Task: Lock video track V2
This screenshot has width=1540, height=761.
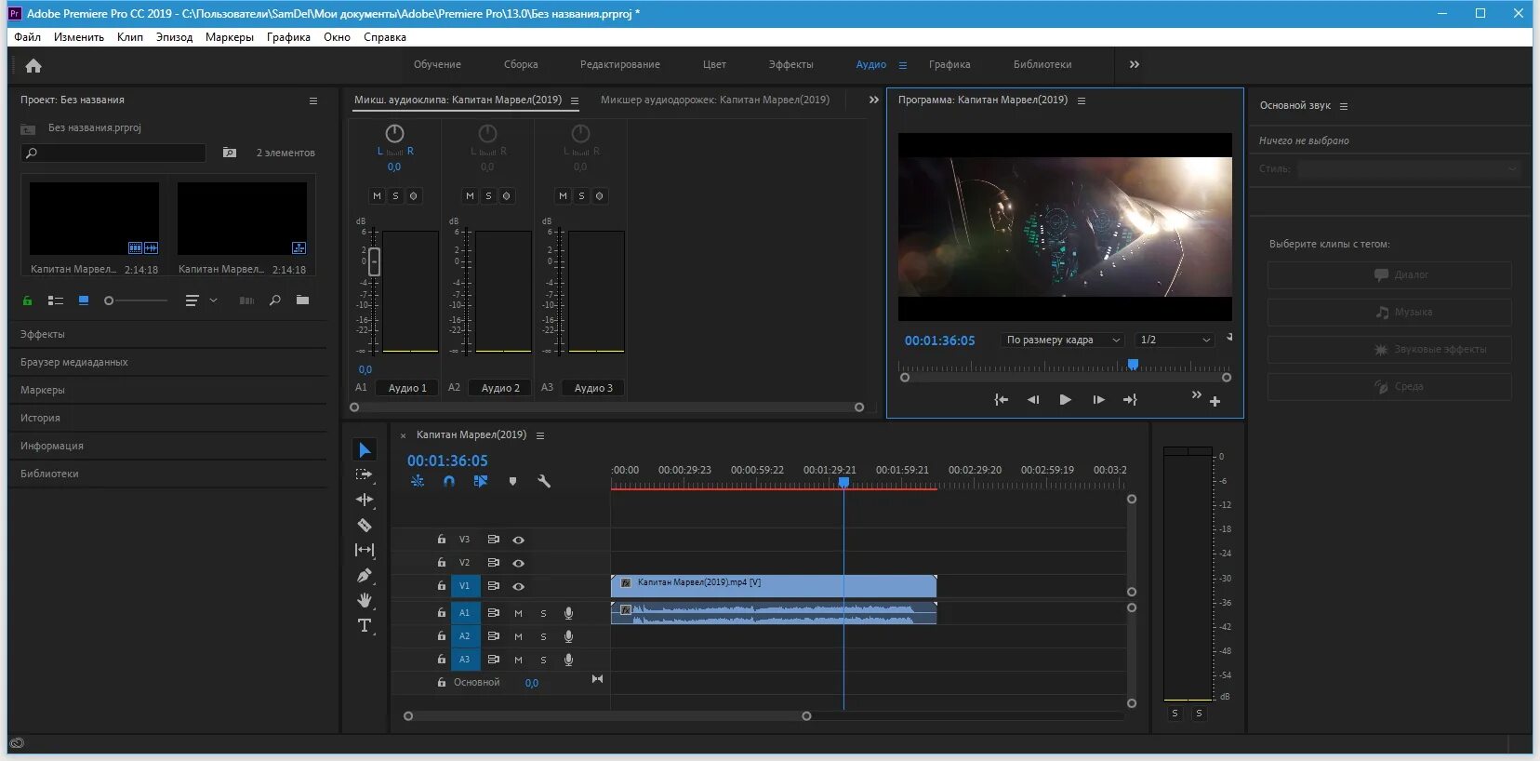Action: 442,563
